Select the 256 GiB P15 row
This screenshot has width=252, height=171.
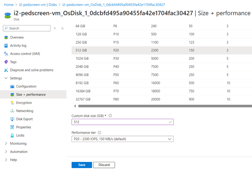coord(162,42)
